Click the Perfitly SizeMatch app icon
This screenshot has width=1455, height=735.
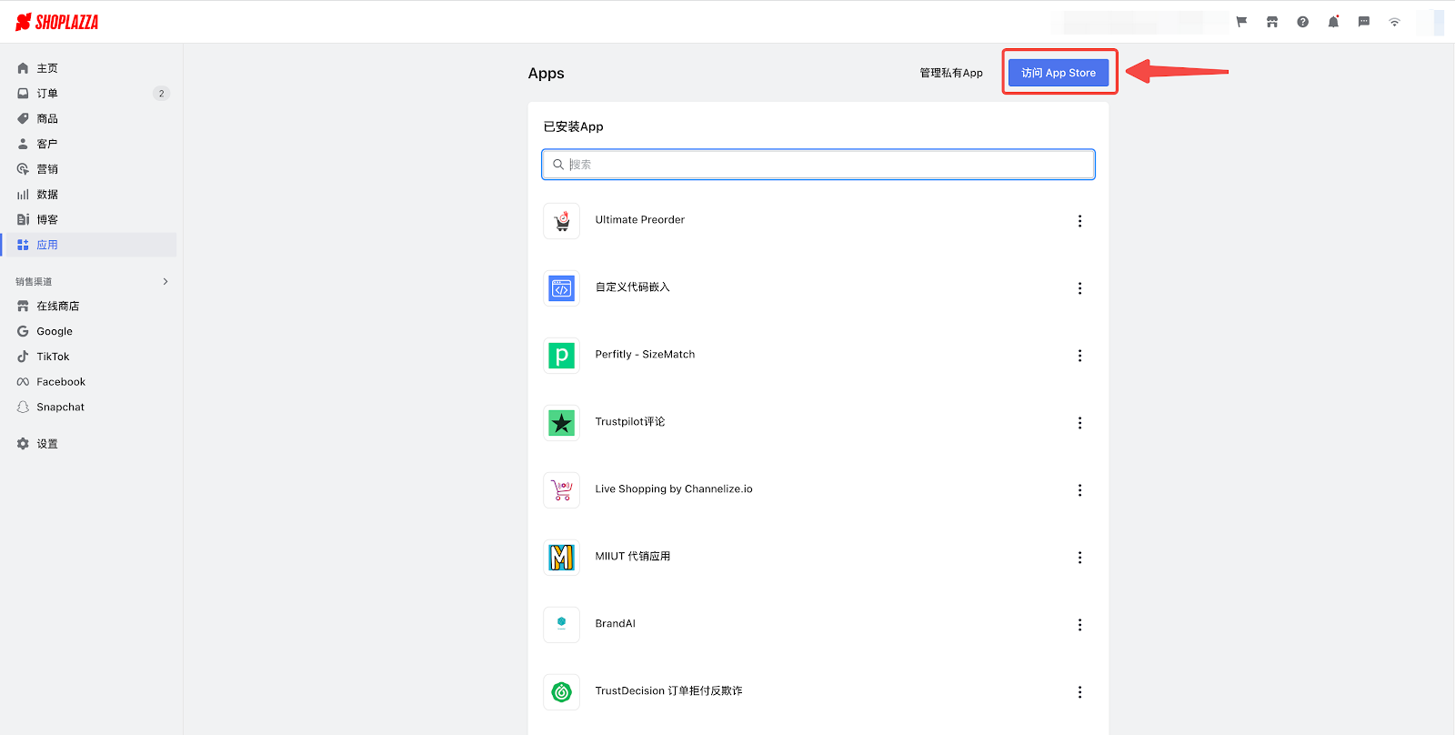pos(561,356)
